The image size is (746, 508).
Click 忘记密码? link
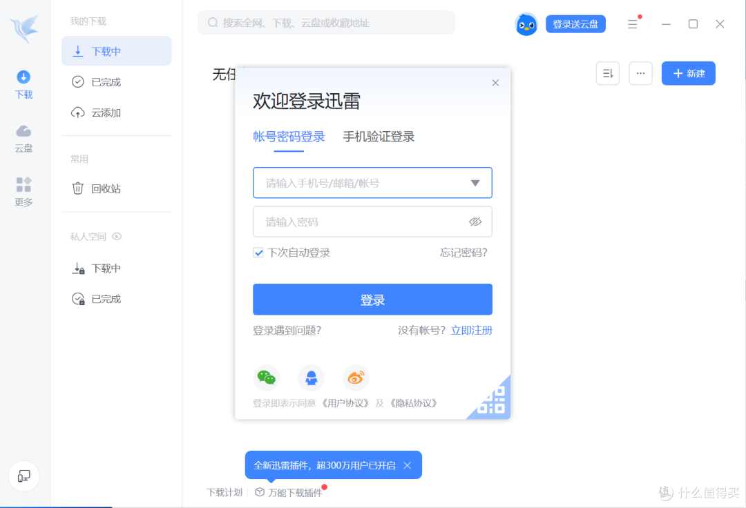(463, 253)
